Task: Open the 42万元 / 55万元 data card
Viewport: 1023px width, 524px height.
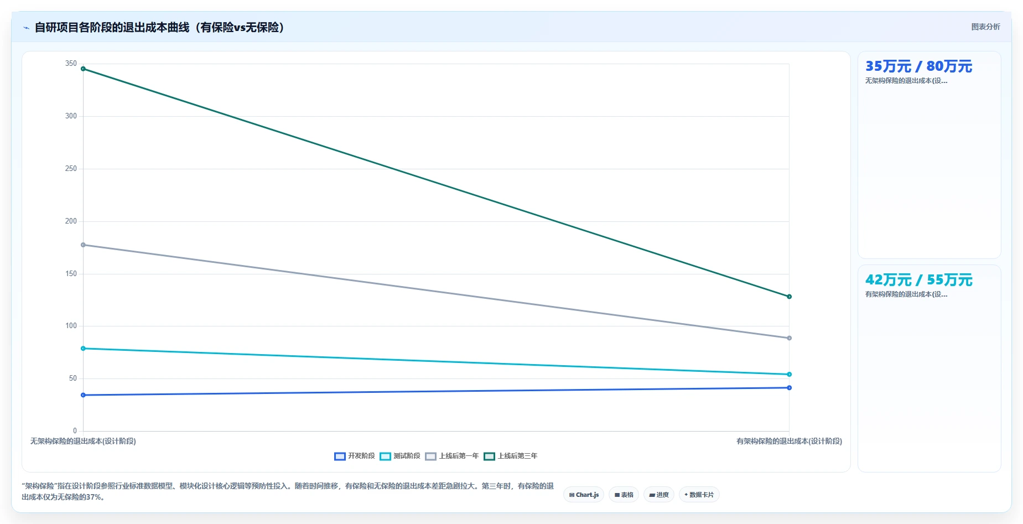Action: [x=929, y=369]
